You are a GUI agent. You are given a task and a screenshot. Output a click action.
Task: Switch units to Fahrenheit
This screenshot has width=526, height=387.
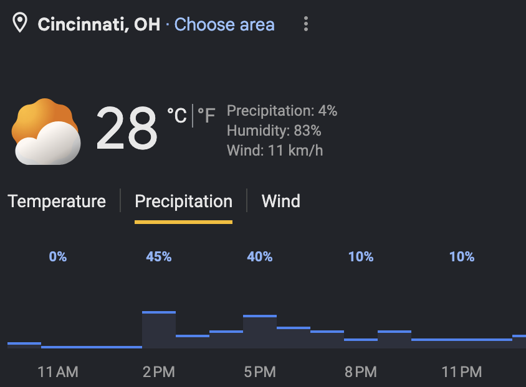(206, 116)
